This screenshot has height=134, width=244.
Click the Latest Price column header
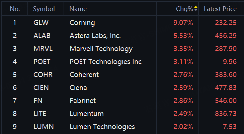[220, 9]
